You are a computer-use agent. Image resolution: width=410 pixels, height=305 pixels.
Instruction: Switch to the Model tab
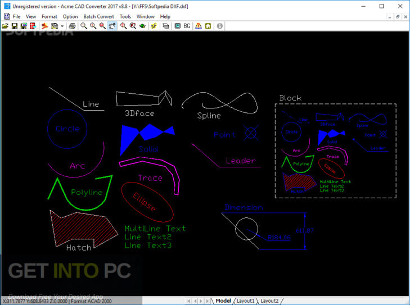[x=223, y=301]
